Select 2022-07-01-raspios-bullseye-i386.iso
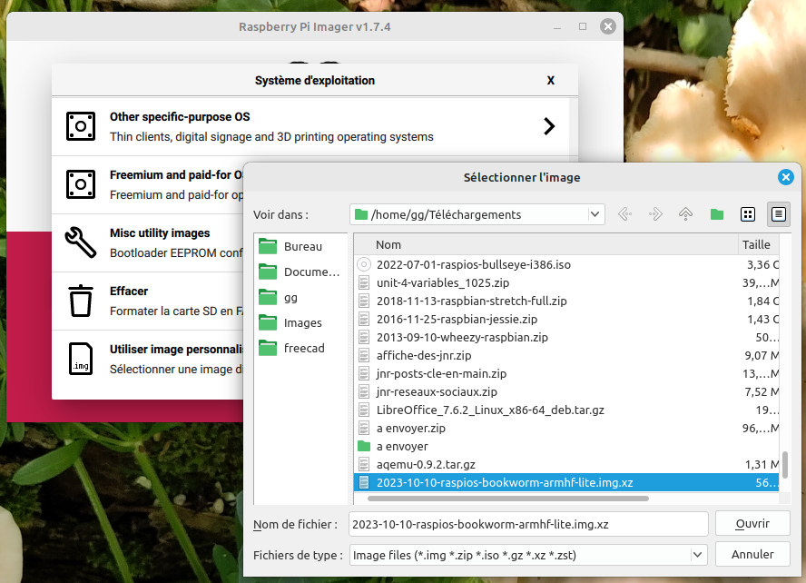 coord(474,265)
